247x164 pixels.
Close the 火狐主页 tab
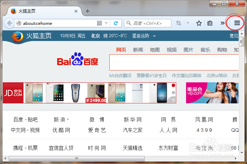(76, 11)
